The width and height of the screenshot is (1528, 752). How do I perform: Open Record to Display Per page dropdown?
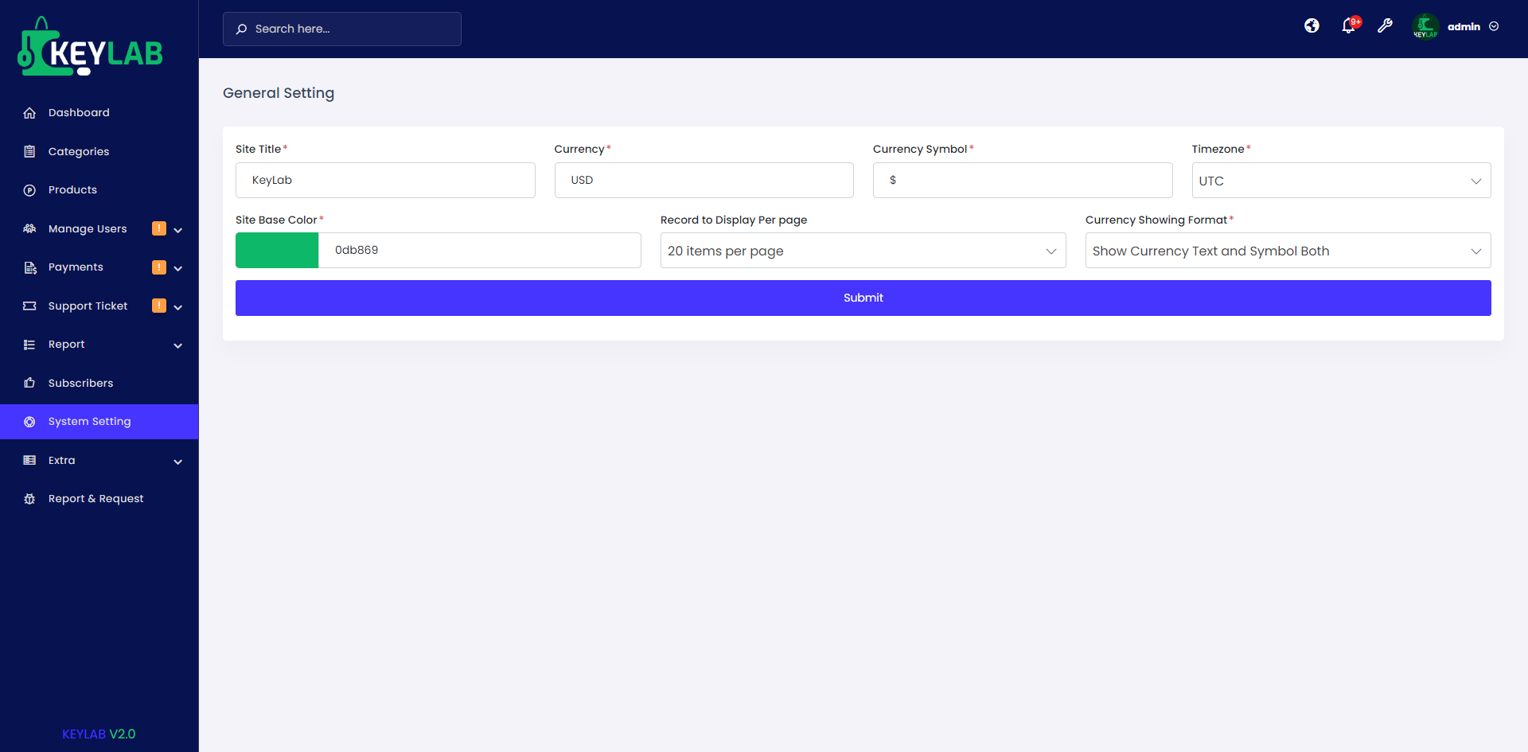tap(863, 251)
